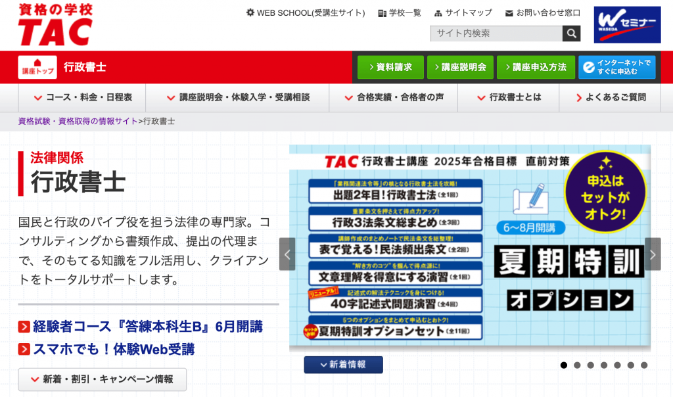The height and width of the screenshot is (397, 673).
Task: Click the blue 新着情報 button
Action: pyautogui.click(x=343, y=365)
